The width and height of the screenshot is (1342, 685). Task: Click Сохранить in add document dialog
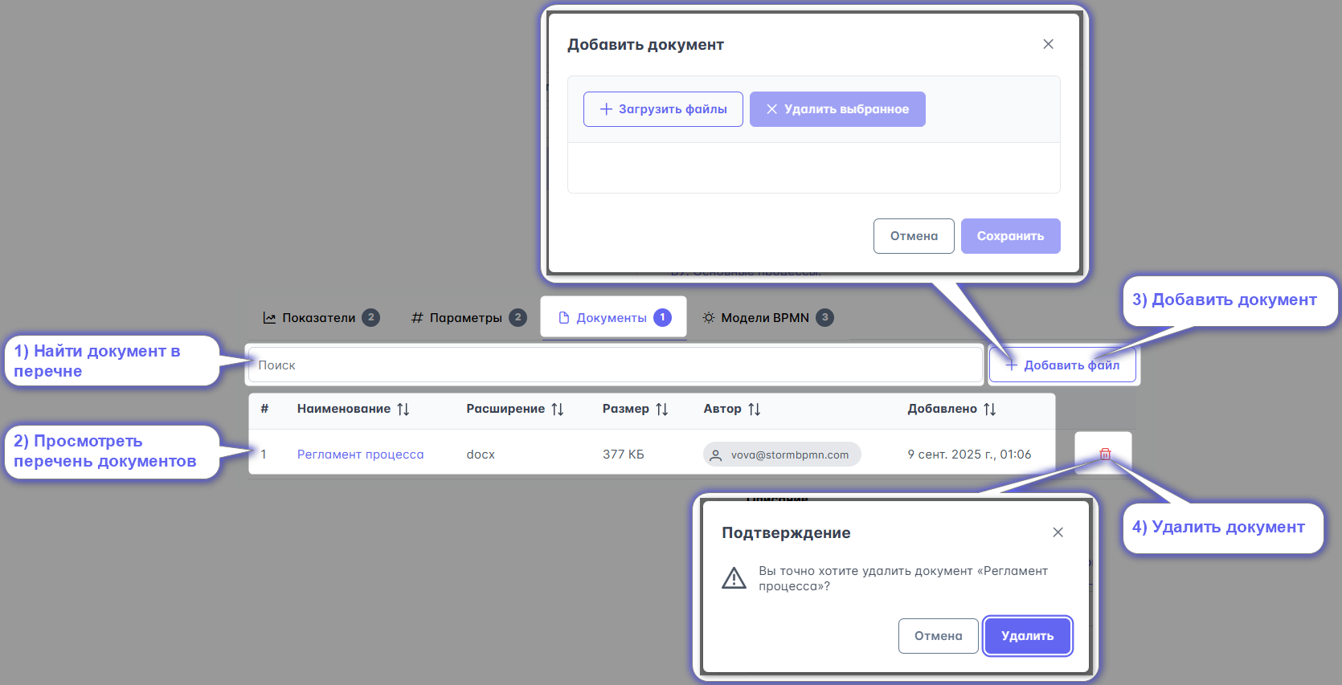click(1010, 236)
